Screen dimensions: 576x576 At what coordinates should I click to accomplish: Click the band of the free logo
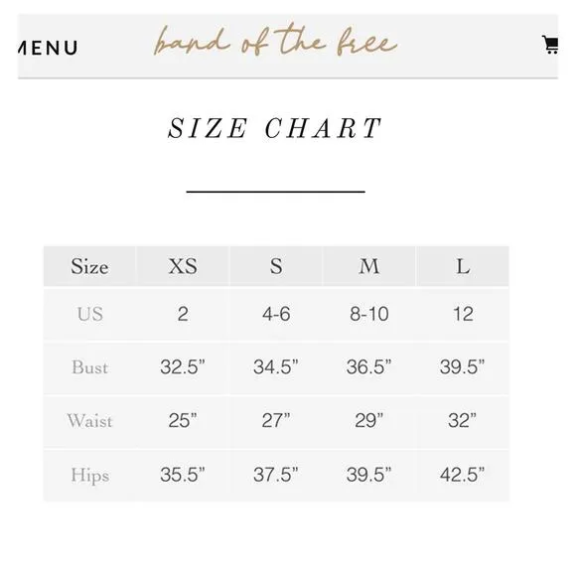275,43
